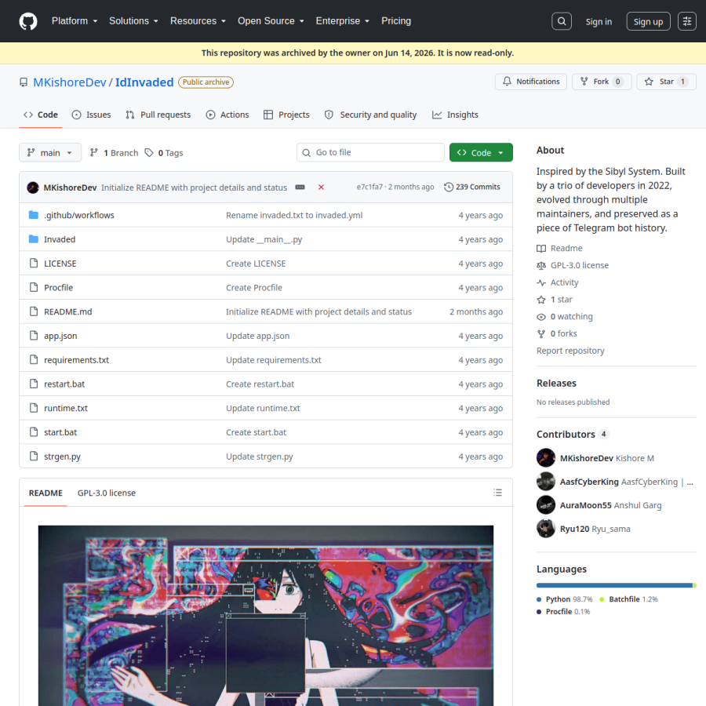The image size is (706, 706).
Task: Open Ryu120 contributor profile
Action: click(x=574, y=529)
